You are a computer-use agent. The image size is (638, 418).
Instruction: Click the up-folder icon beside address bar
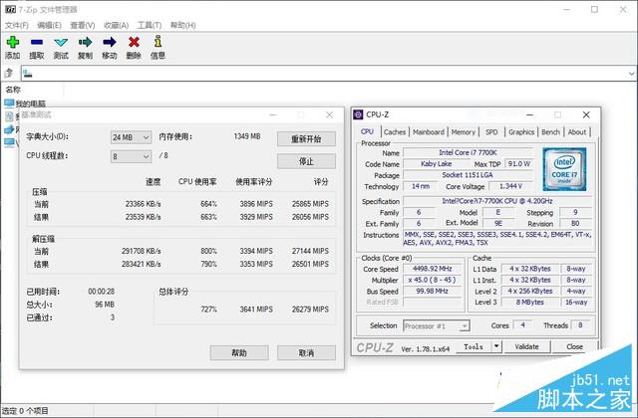click(9, 73)
